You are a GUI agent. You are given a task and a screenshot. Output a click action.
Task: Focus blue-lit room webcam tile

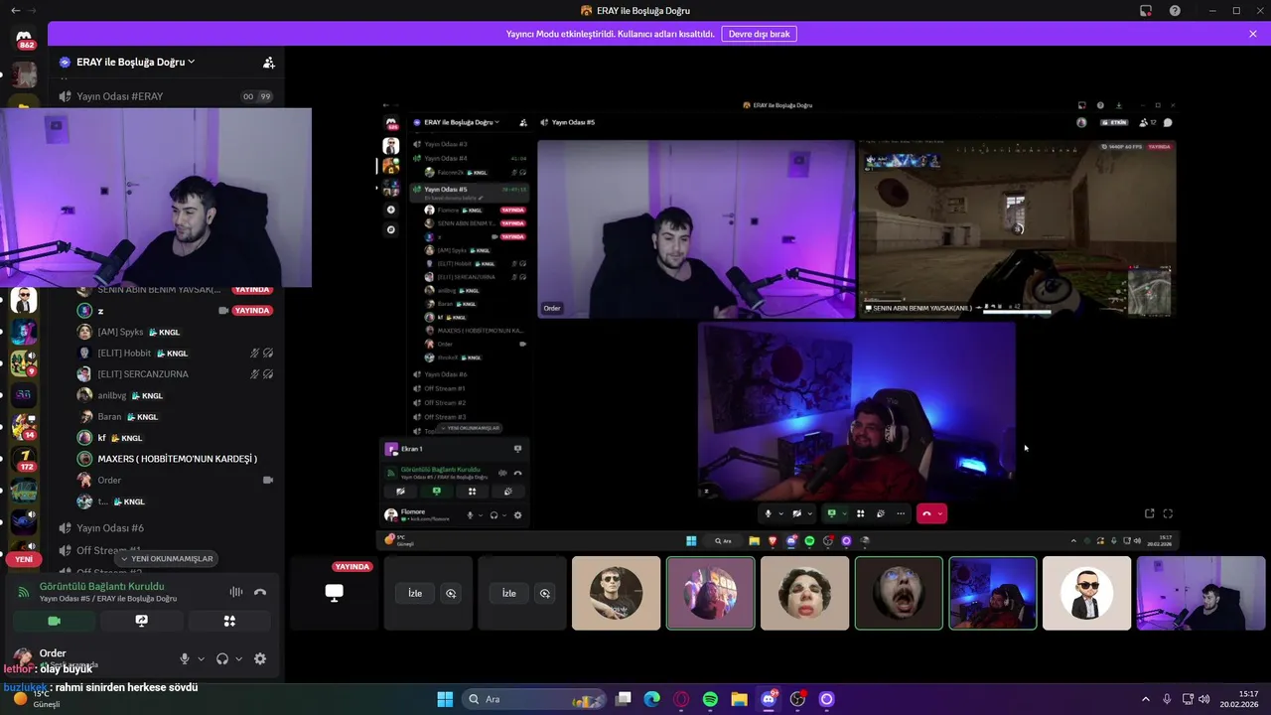tap(993, 593)
